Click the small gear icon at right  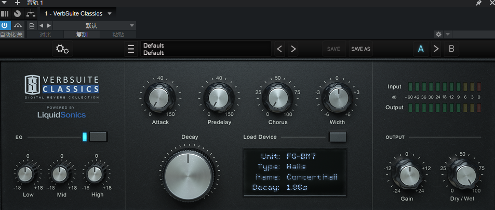pyautogui.click(x=438, y=34)
